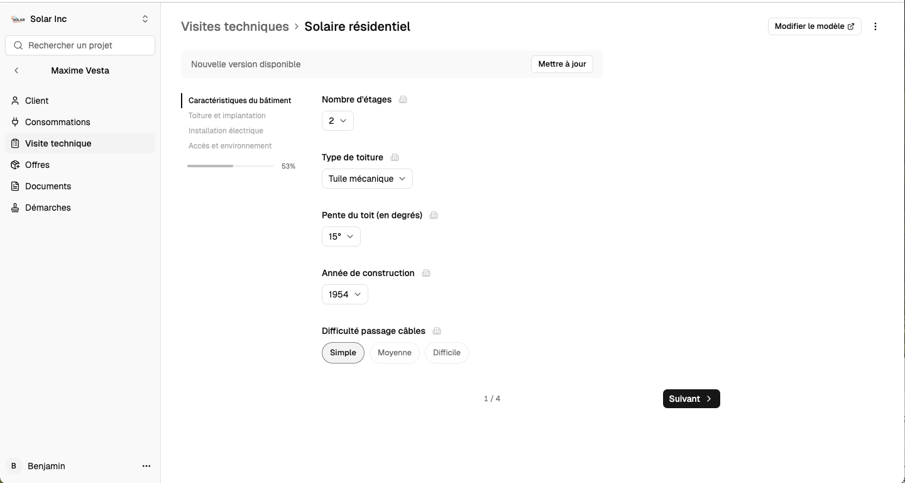This screenshot has width=905, height=483.
Task: Switch to Toiture et implantation section
Action: click(227, 116)
